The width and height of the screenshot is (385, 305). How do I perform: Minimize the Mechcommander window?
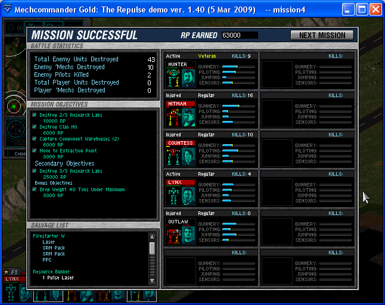pos(347,10)
